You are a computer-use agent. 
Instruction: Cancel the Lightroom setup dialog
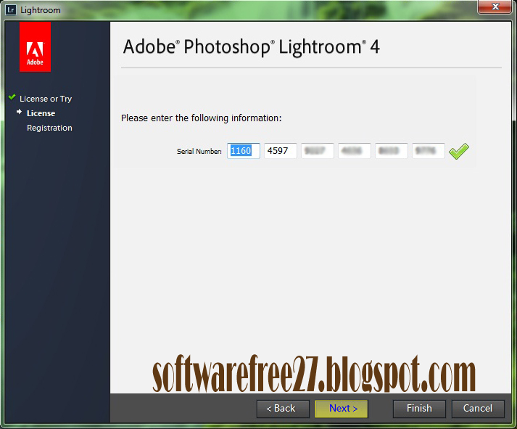478,409
